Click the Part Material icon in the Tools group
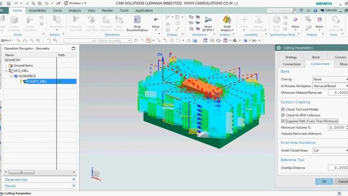 tap(335, 23)
